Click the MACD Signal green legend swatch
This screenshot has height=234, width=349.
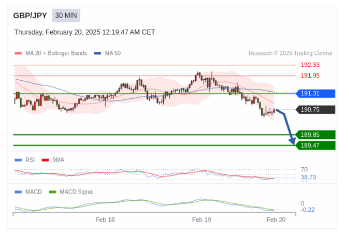53,192
